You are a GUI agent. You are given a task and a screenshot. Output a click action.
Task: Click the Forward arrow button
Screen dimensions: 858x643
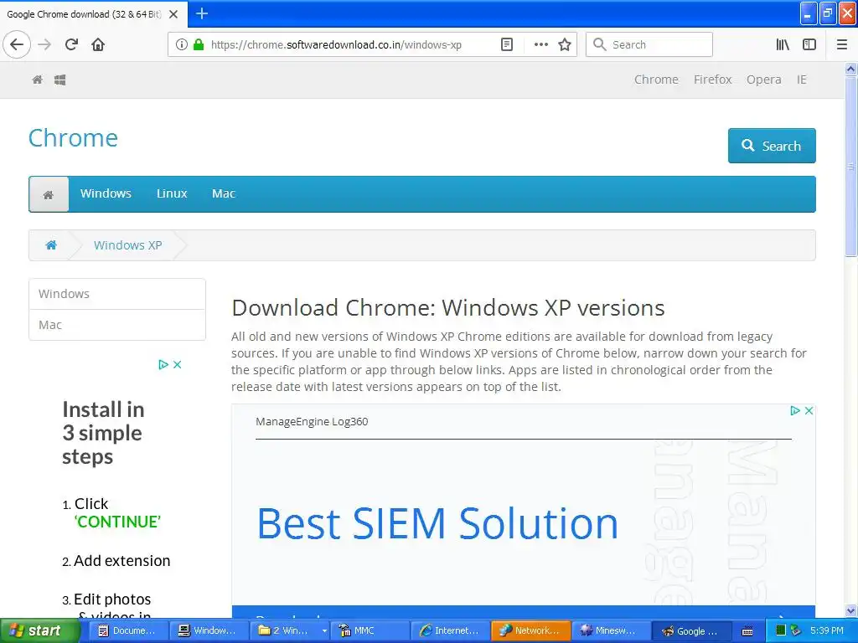tap(44, 45)
